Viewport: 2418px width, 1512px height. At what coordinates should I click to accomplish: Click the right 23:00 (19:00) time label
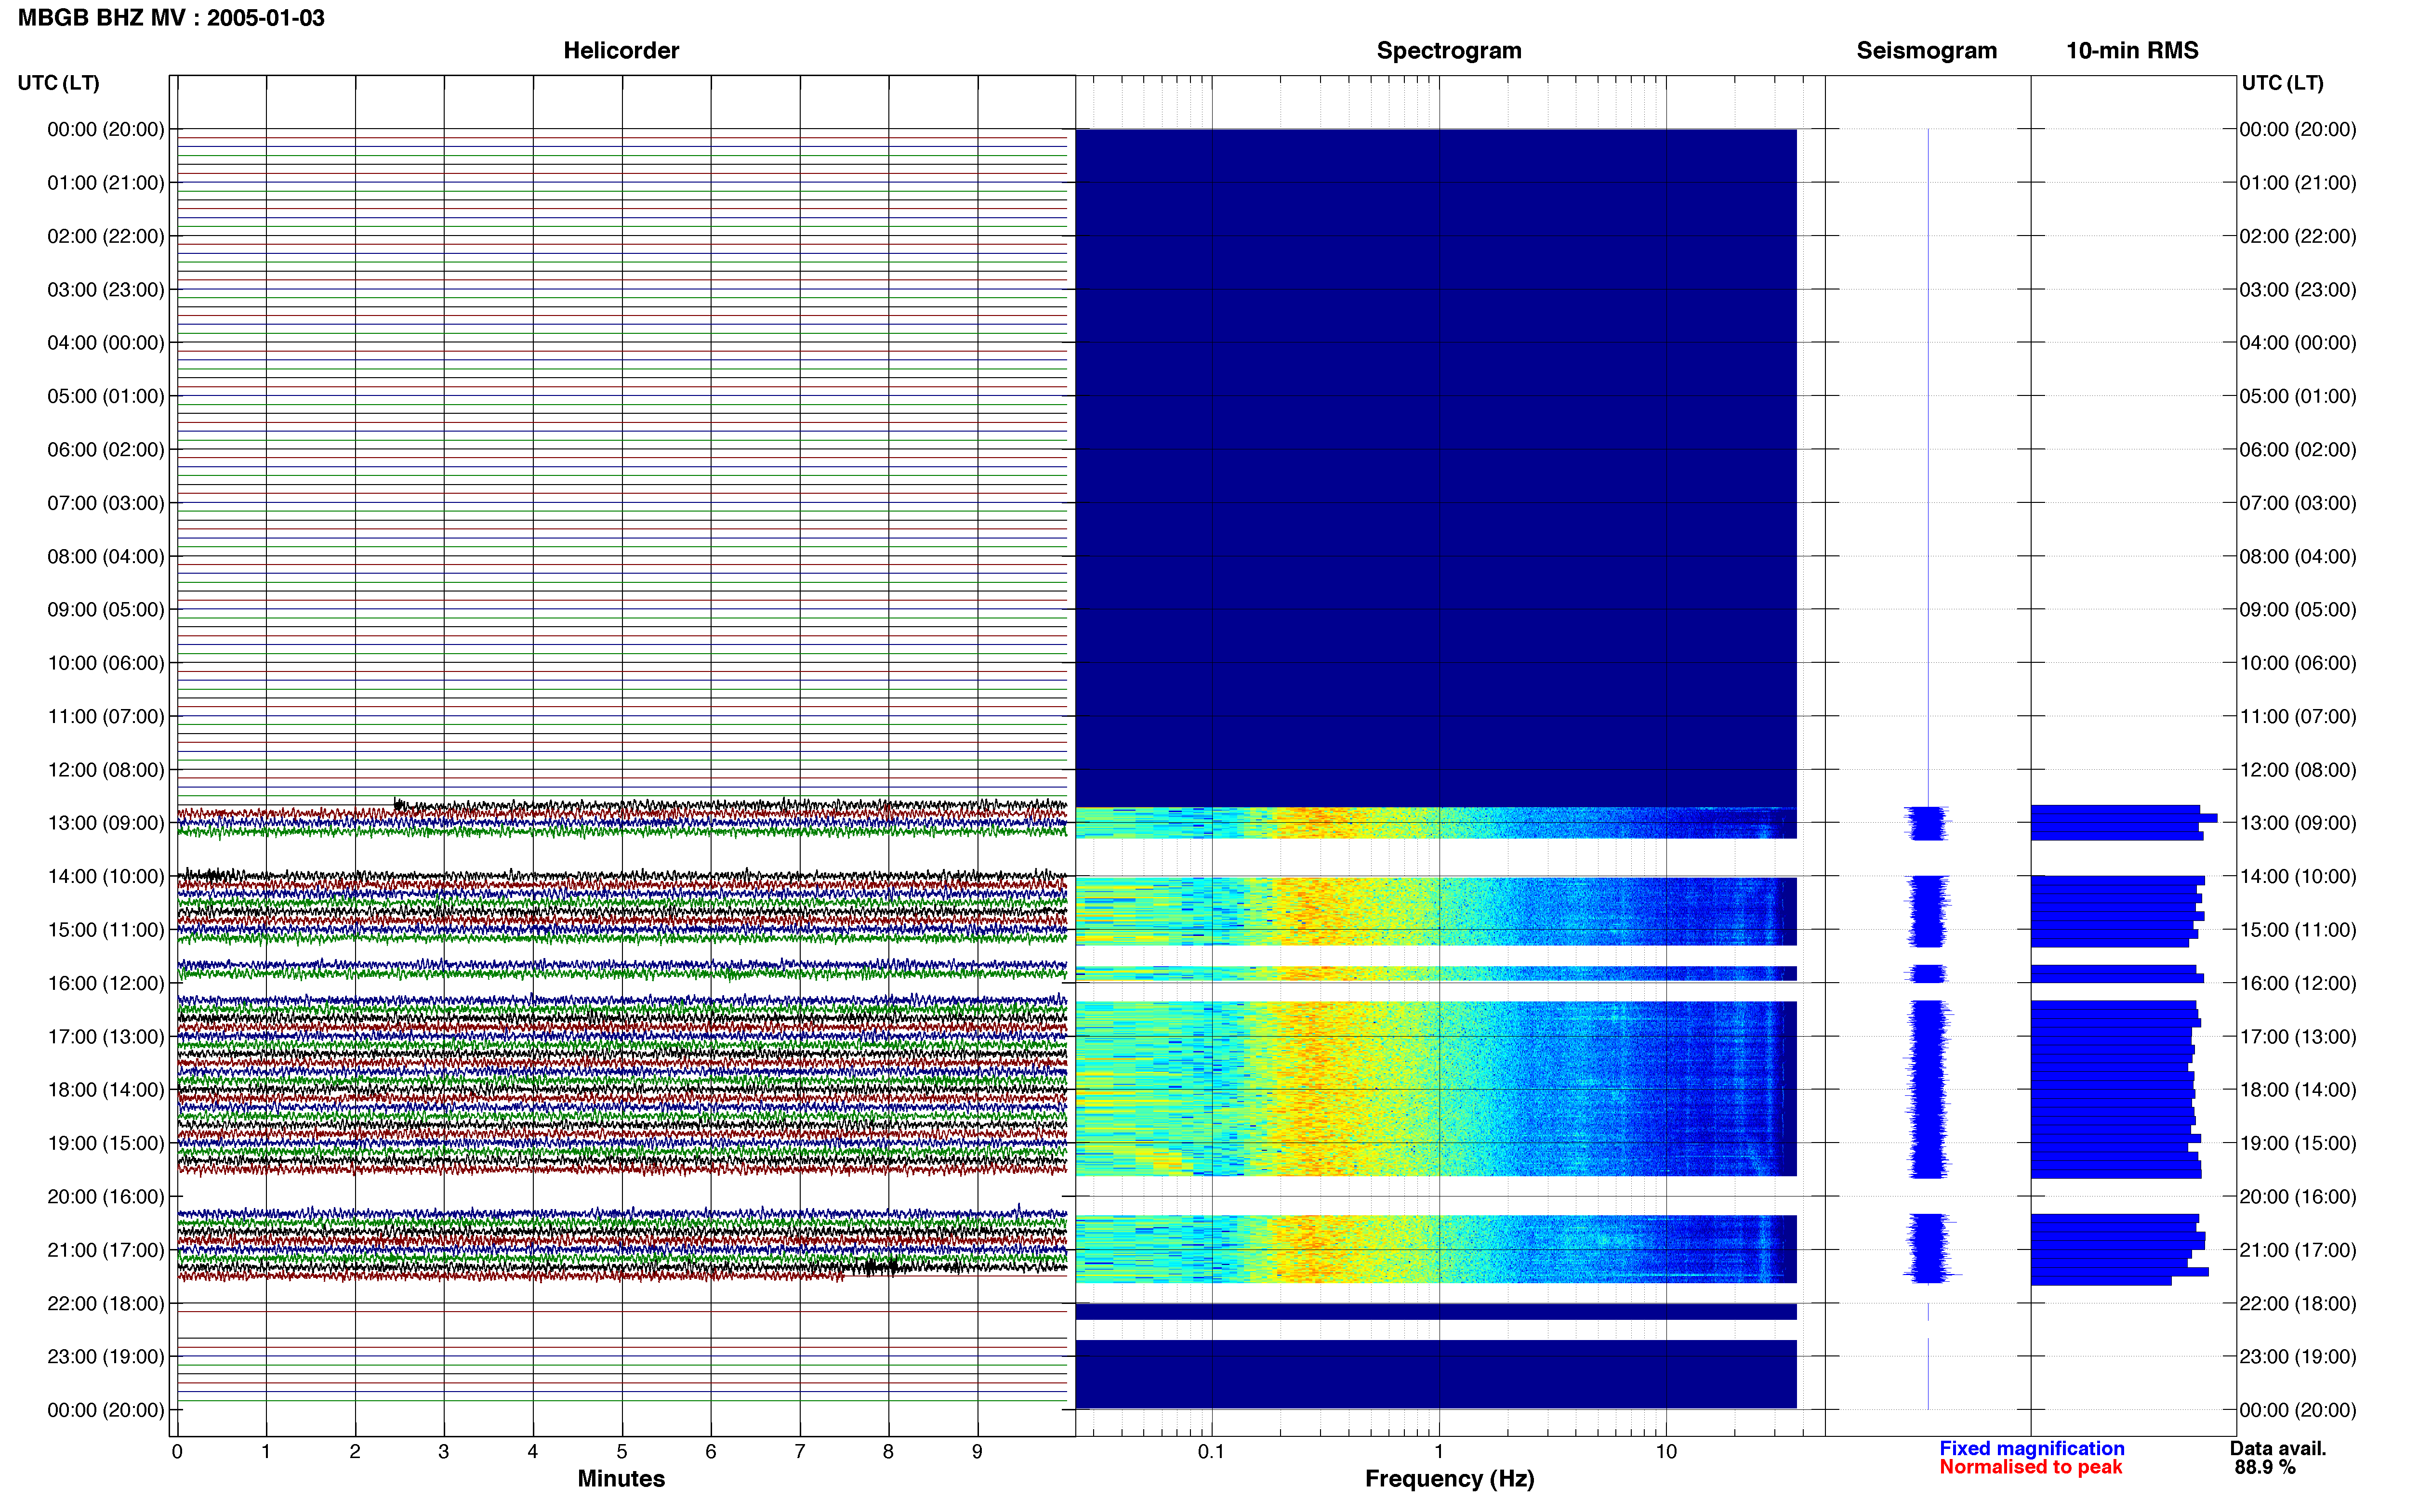click(x=2298, y=1357)
